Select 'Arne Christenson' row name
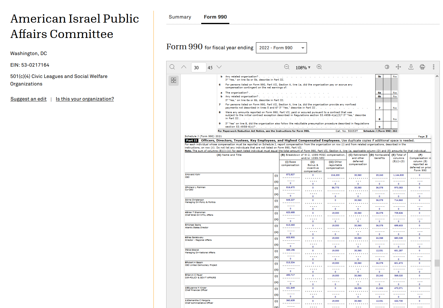 point(195,200)
